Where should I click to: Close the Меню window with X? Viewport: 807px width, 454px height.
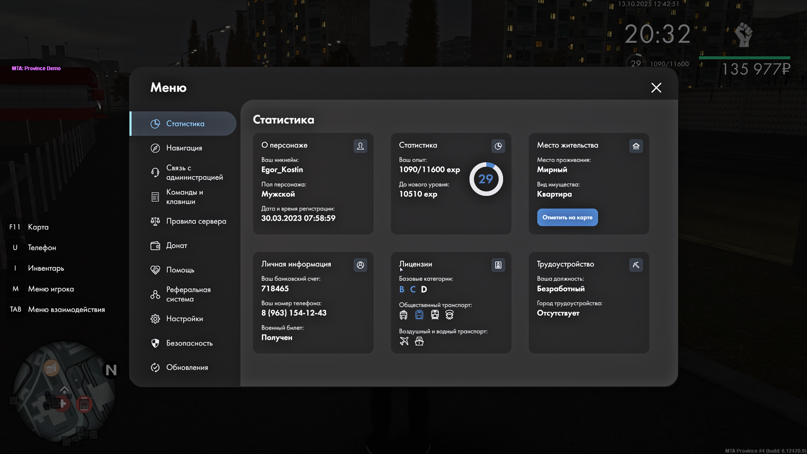pyautogui.click(x=656, y=87)
